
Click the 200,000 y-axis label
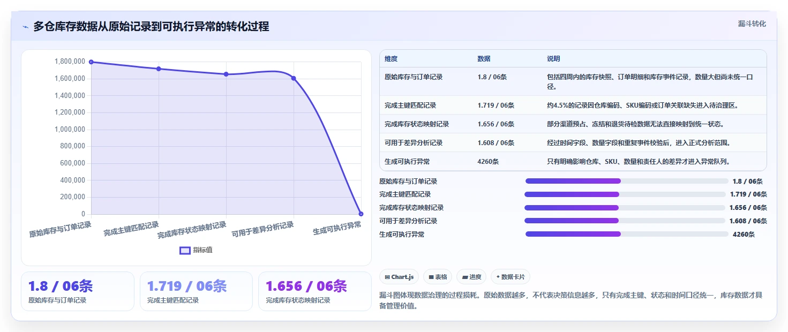[72, 197]
